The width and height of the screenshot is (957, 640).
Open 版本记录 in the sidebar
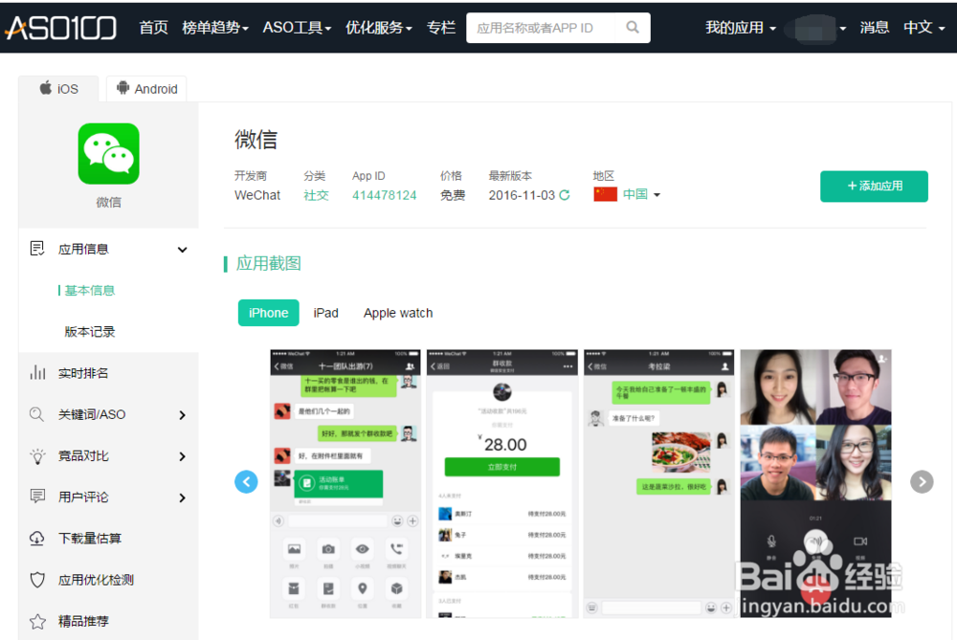tap(90, 332)
